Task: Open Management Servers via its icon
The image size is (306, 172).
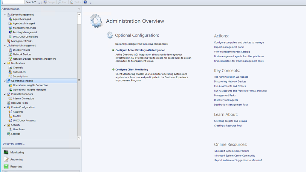Action: (x=10, y=28)
